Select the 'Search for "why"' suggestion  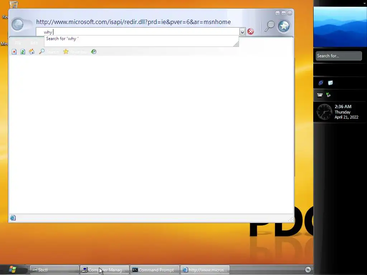(62, 39)
